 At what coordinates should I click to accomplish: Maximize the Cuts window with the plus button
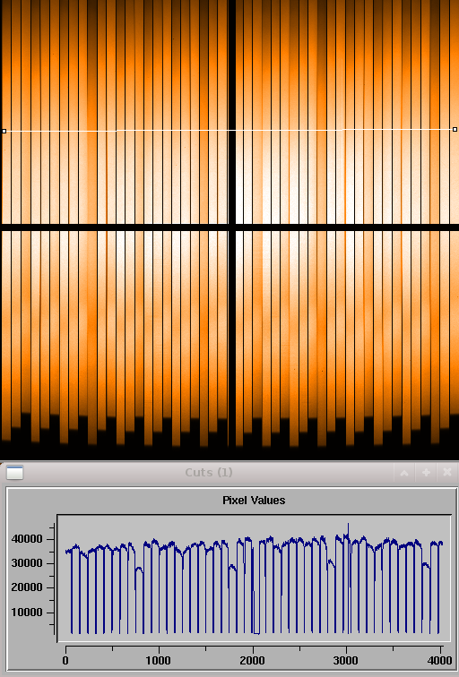coord(426,473)
